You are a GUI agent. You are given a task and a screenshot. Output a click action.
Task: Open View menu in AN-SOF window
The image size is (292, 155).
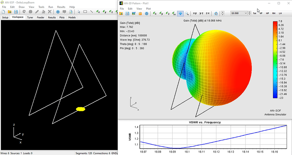[32, 7]
